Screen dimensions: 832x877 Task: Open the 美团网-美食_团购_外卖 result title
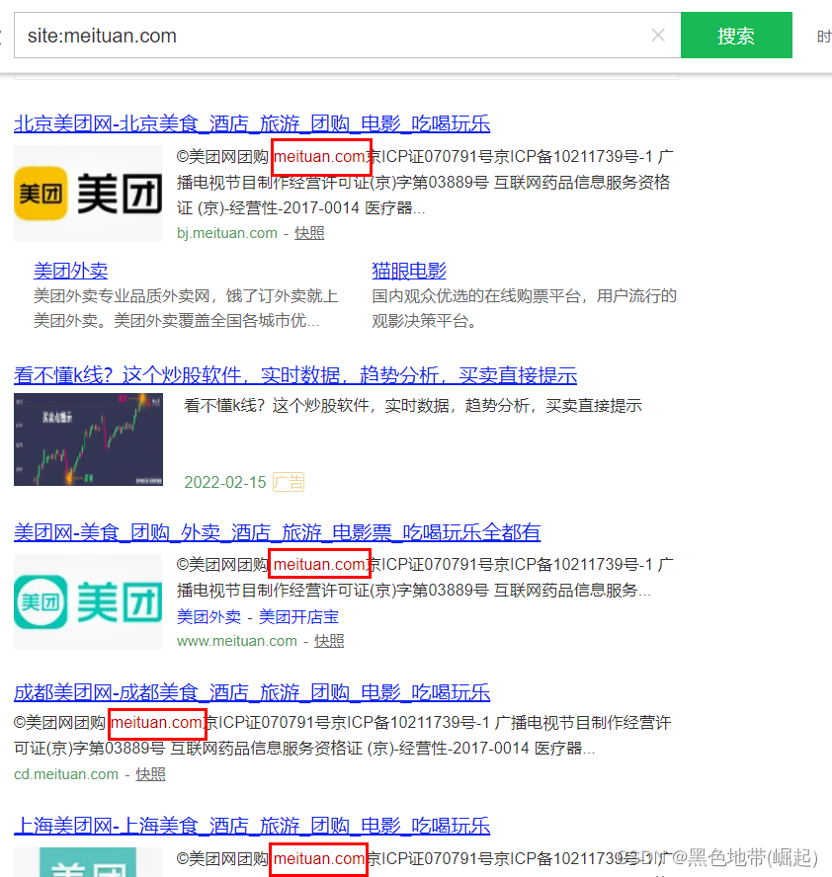coord(277,532)
